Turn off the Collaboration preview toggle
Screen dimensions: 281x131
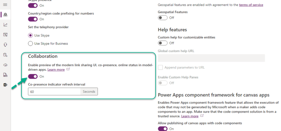click(33, 76)
